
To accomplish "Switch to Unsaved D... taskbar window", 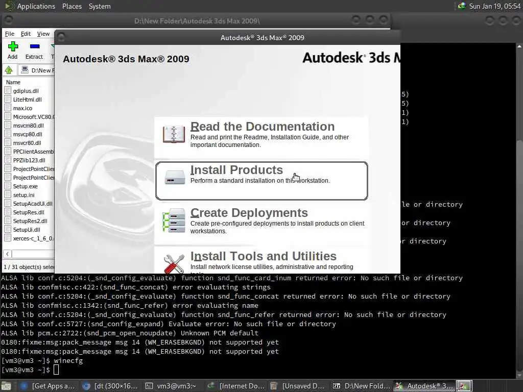I will pyautogui.click(x=298, y=386).
